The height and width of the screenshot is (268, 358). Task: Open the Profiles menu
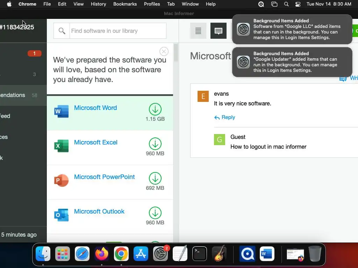click(x=152, y=4)
